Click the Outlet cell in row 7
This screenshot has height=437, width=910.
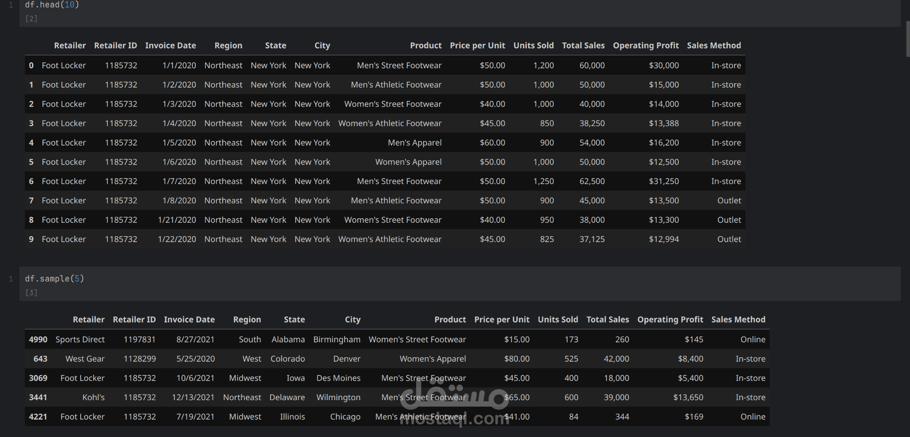coord(729,200)
